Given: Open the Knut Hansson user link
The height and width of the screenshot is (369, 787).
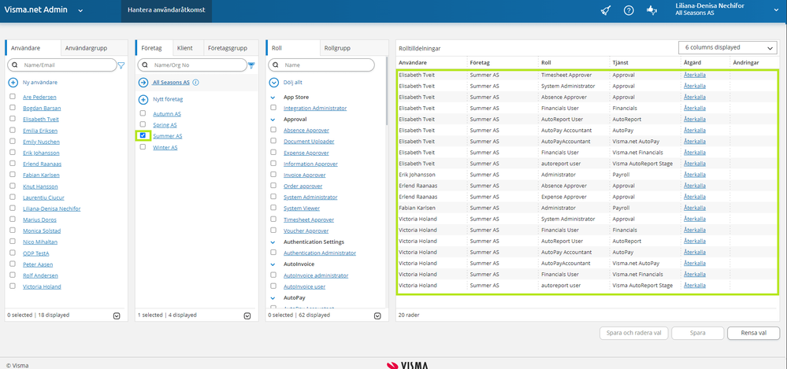Looking at the screenshot, I should (x=40, y=186).
